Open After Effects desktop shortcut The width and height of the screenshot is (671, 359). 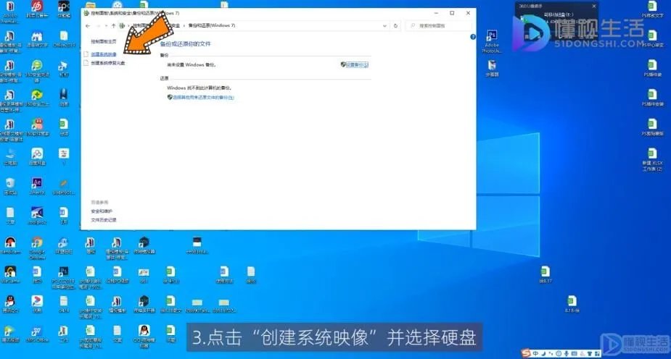click(37, 187)
